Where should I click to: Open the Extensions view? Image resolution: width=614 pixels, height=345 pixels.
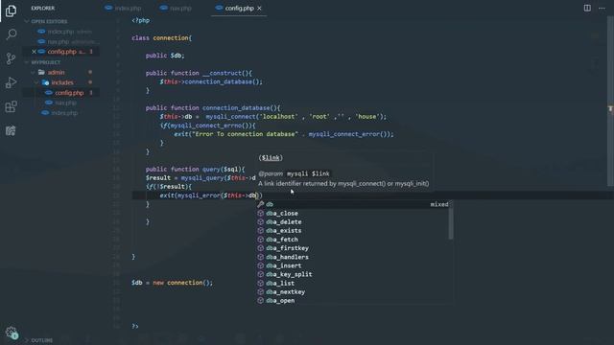[11, 106]
